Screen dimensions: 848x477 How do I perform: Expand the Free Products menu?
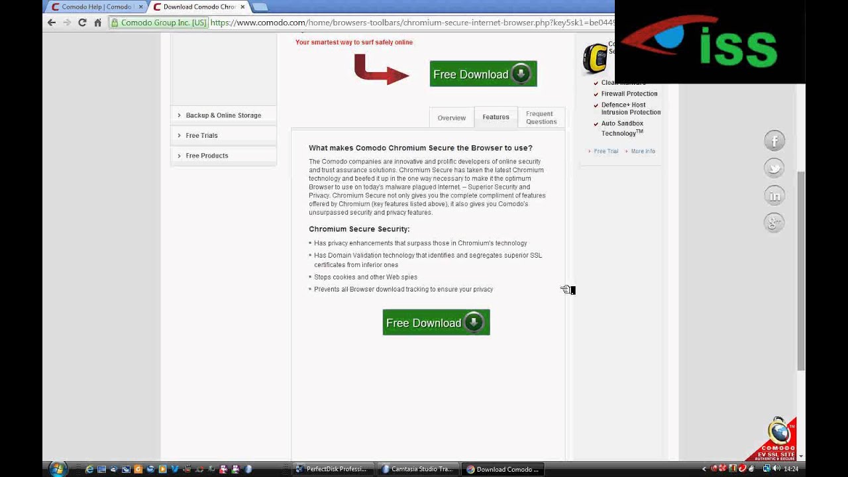223,155
